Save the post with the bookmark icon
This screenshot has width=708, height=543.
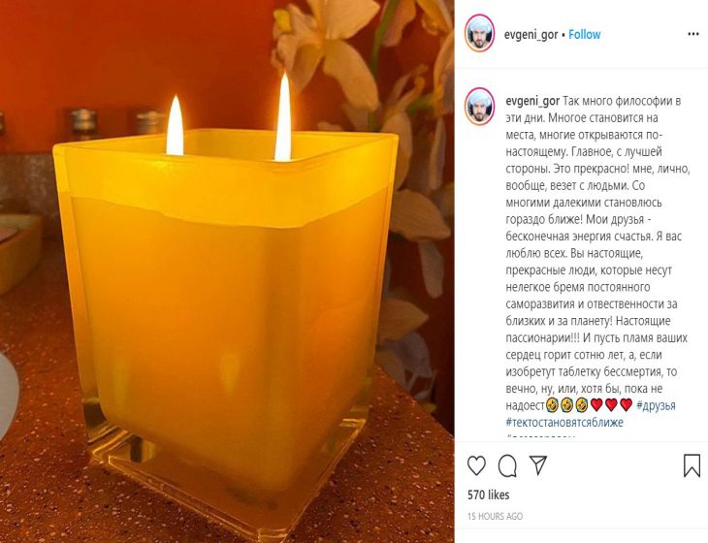[692, 465]
